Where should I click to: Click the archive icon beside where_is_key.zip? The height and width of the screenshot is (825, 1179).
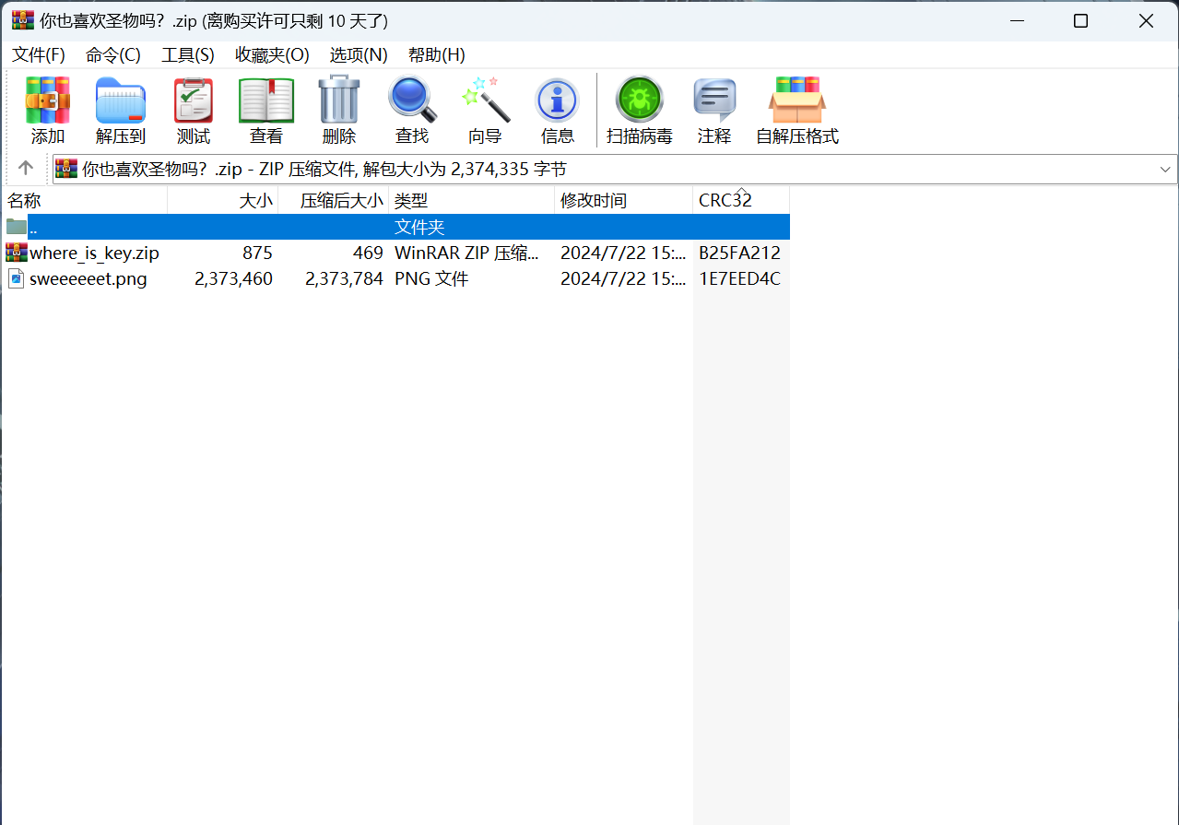click(x=17, y=253)
